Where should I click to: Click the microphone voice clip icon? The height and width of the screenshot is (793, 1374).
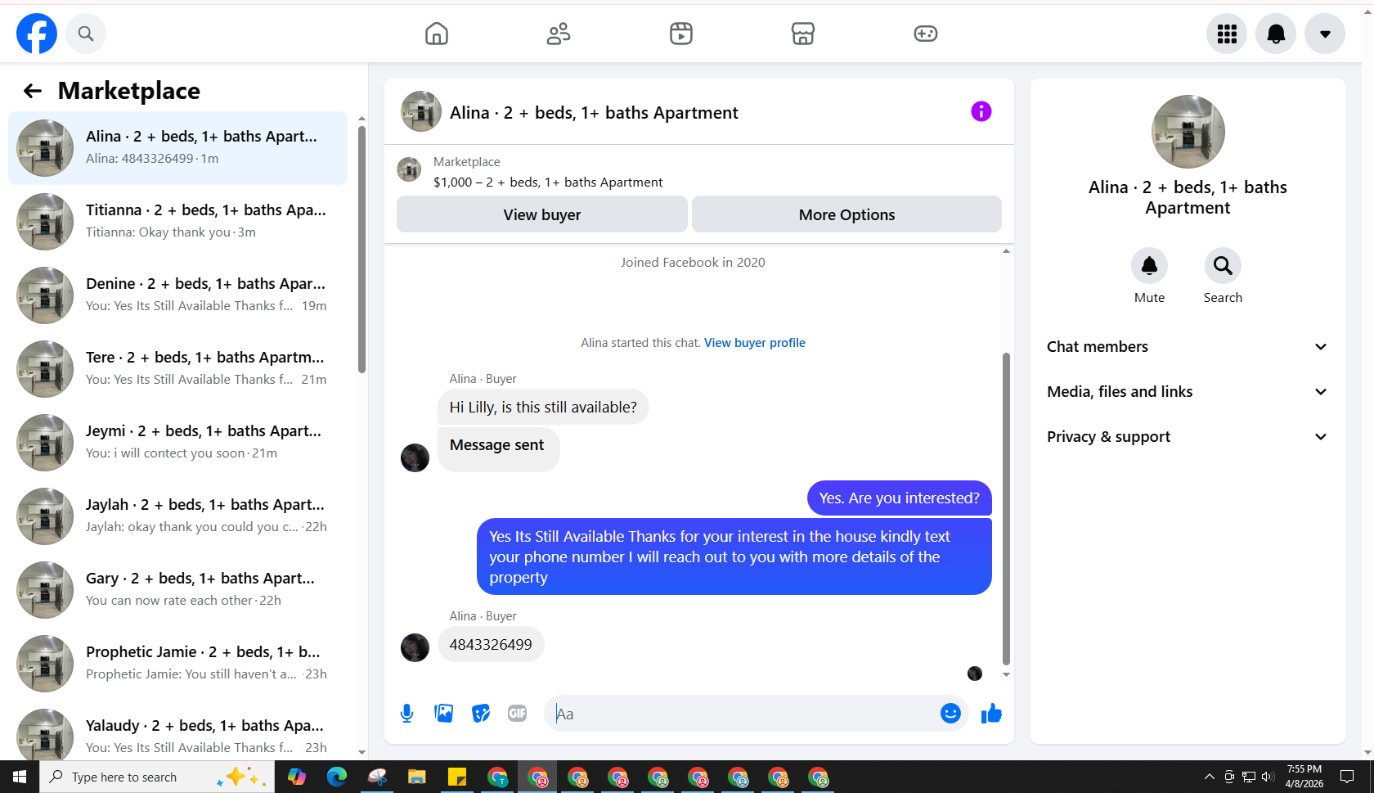(406, 714)
